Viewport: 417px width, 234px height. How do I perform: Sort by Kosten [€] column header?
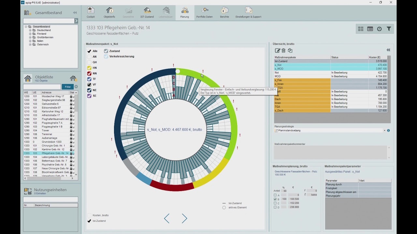pyautogui.click(x=378, y=58)
